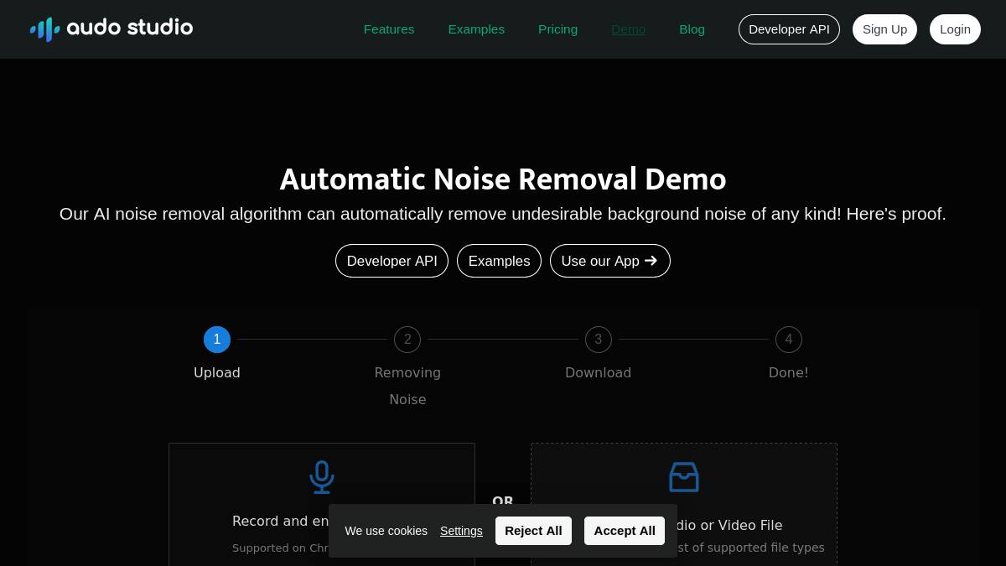Click the Login button

[x=955, y=29]
